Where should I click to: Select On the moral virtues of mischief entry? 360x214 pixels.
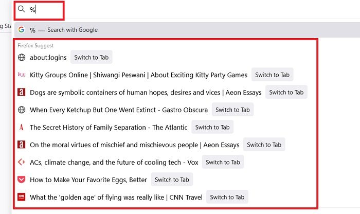tap(135, 145)
